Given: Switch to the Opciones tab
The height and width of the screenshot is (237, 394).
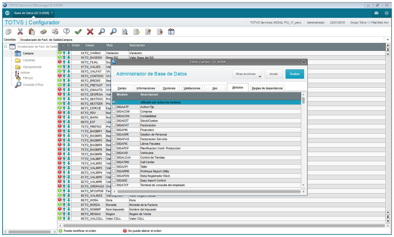Looking at the screenshot, I should coord(169,88).
